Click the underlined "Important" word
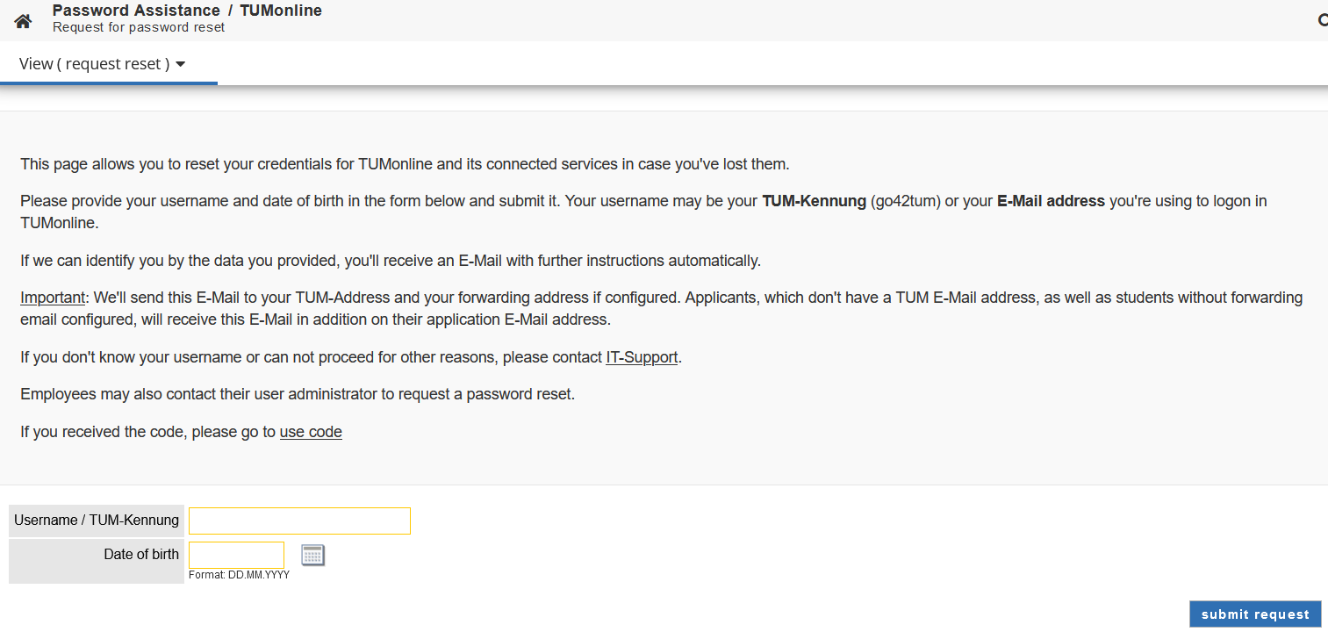 point(53,298)
